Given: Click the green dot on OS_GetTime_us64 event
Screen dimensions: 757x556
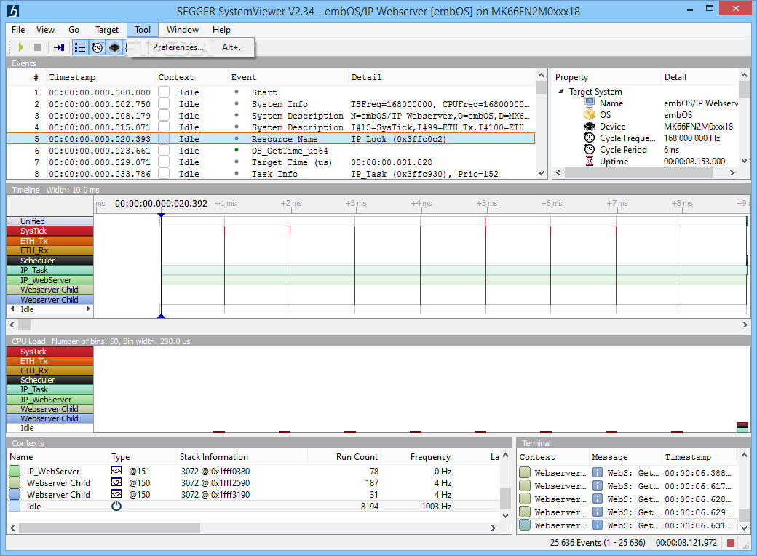Looking at the screenshot, I should [237, 150].
